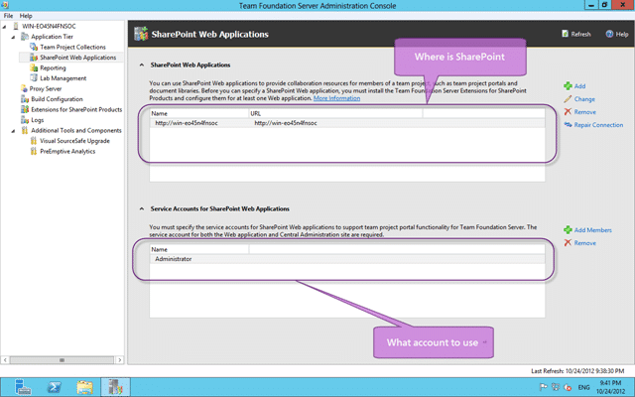
Task: Click the Team Project Collections icon
Action: (x=34, y=47)
